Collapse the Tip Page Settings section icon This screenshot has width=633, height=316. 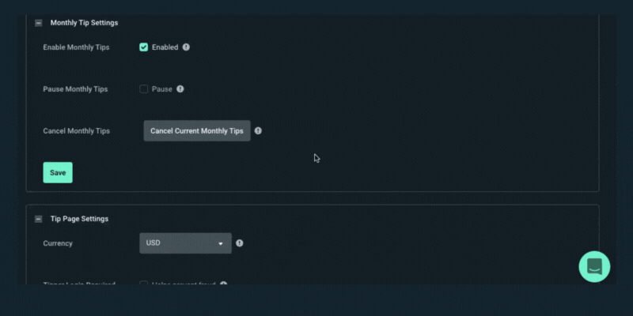pyautogui.click(x=38, y=219)
